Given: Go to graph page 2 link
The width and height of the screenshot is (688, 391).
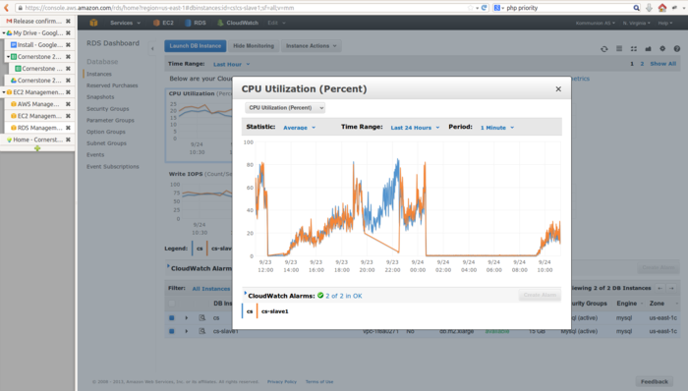Looking at the screenshot, I should [x=642, y=64].
